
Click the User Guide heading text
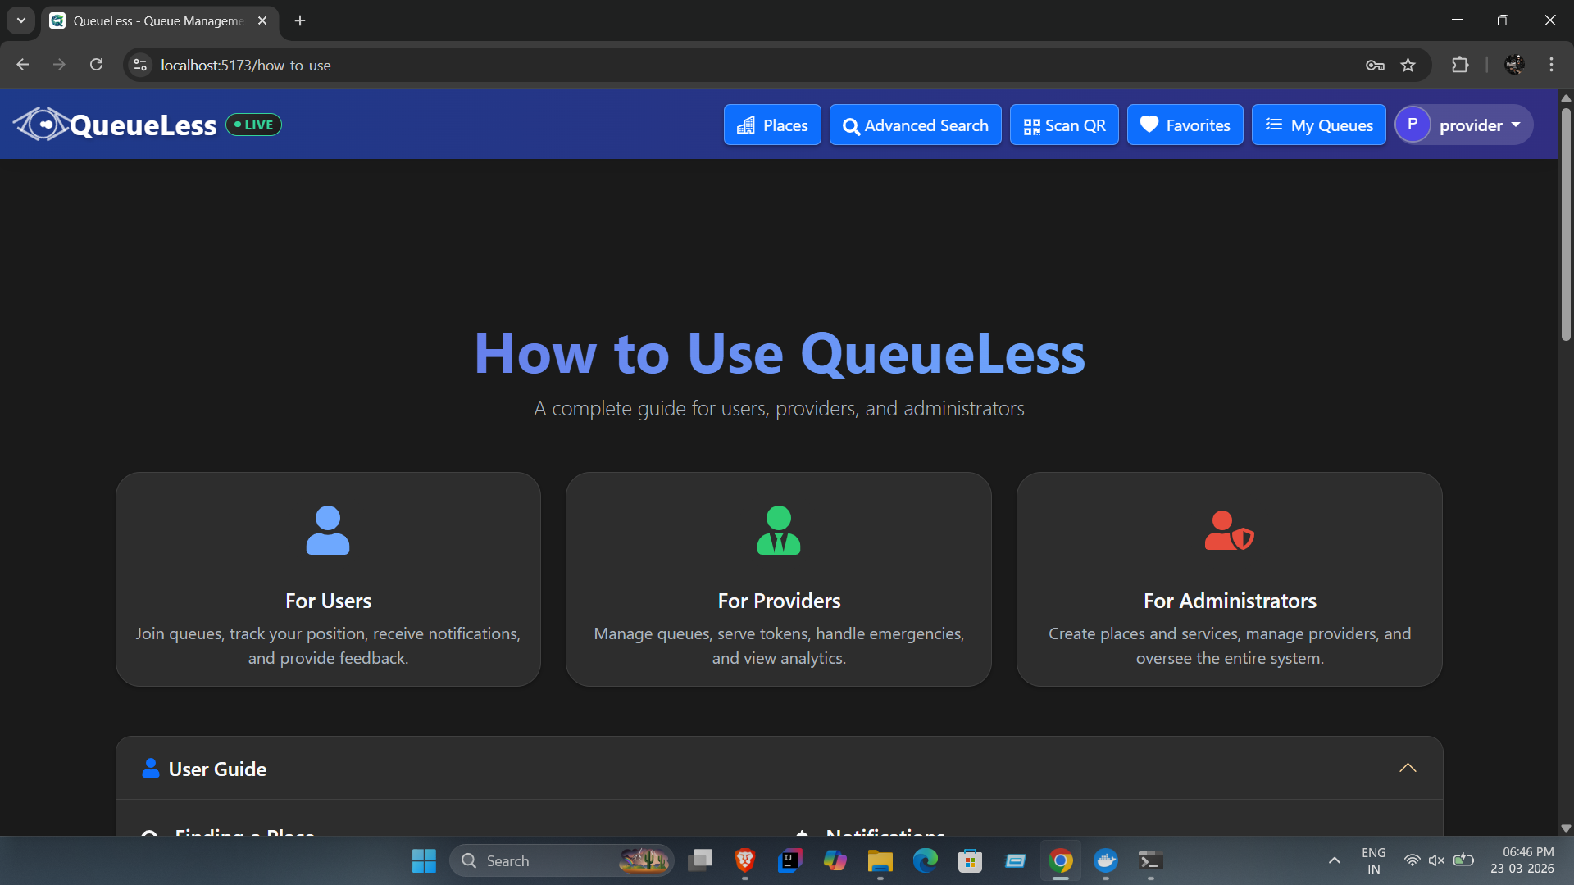point(217,769)
